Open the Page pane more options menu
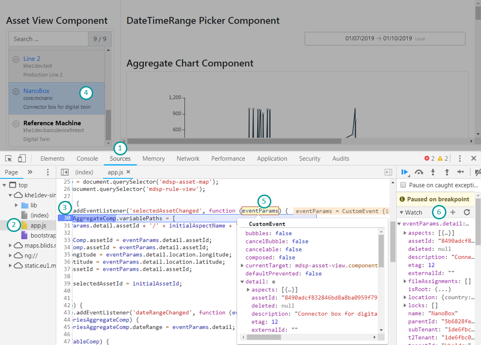Image resolution: width=481 pixels, height=345 pixels. pos(48,172)
